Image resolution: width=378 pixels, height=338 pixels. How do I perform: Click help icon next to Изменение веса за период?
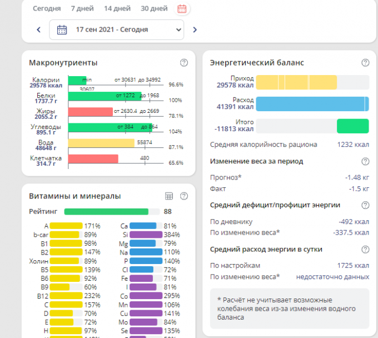coord(365,161)
